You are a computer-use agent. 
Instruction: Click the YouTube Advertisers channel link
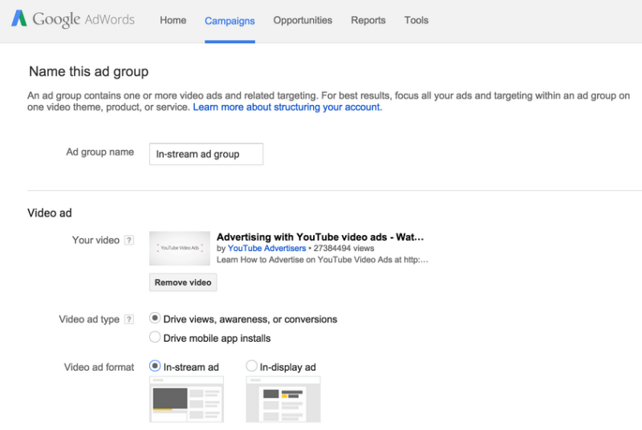(266, 249)
